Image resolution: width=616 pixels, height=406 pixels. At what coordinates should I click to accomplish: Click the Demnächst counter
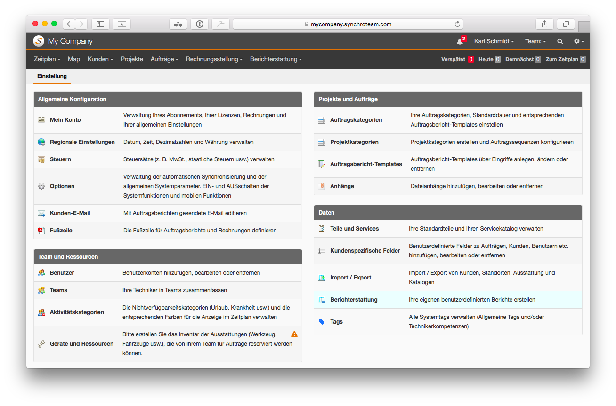(523, 59)
